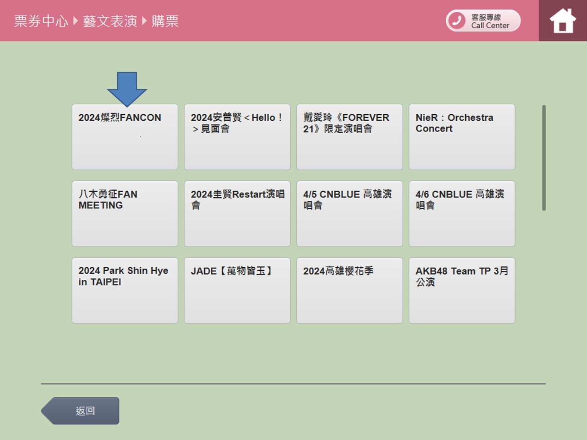Choose 2024圭賢Restart演唱會 tile
Screen dimensions: 587x440
point(237,214)
